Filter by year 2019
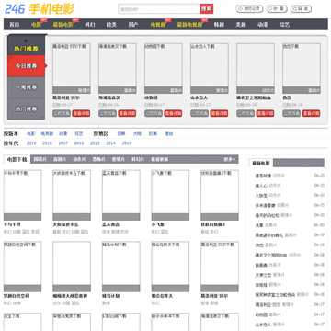The width and height of the screenshot is (331, 331). coord(31,143)
